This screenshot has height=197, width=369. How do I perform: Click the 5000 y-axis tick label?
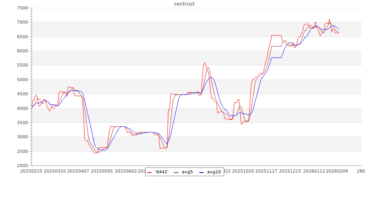(x=22, y=80)
